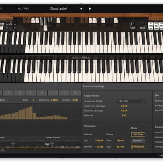The height and width of the screenshot is (163, 163).
Task: Click the fully pulled-out white drawbar handle
Action: tap(46, 28)
